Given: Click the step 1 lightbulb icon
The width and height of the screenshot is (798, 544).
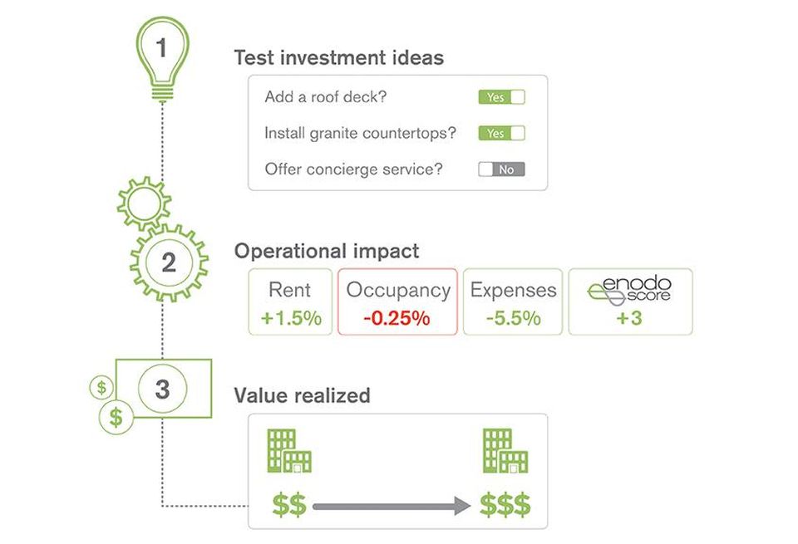Looking at the screenshot, I should [162, 58].
